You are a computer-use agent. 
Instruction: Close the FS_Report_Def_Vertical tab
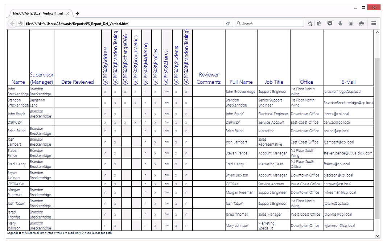(67, 13)
